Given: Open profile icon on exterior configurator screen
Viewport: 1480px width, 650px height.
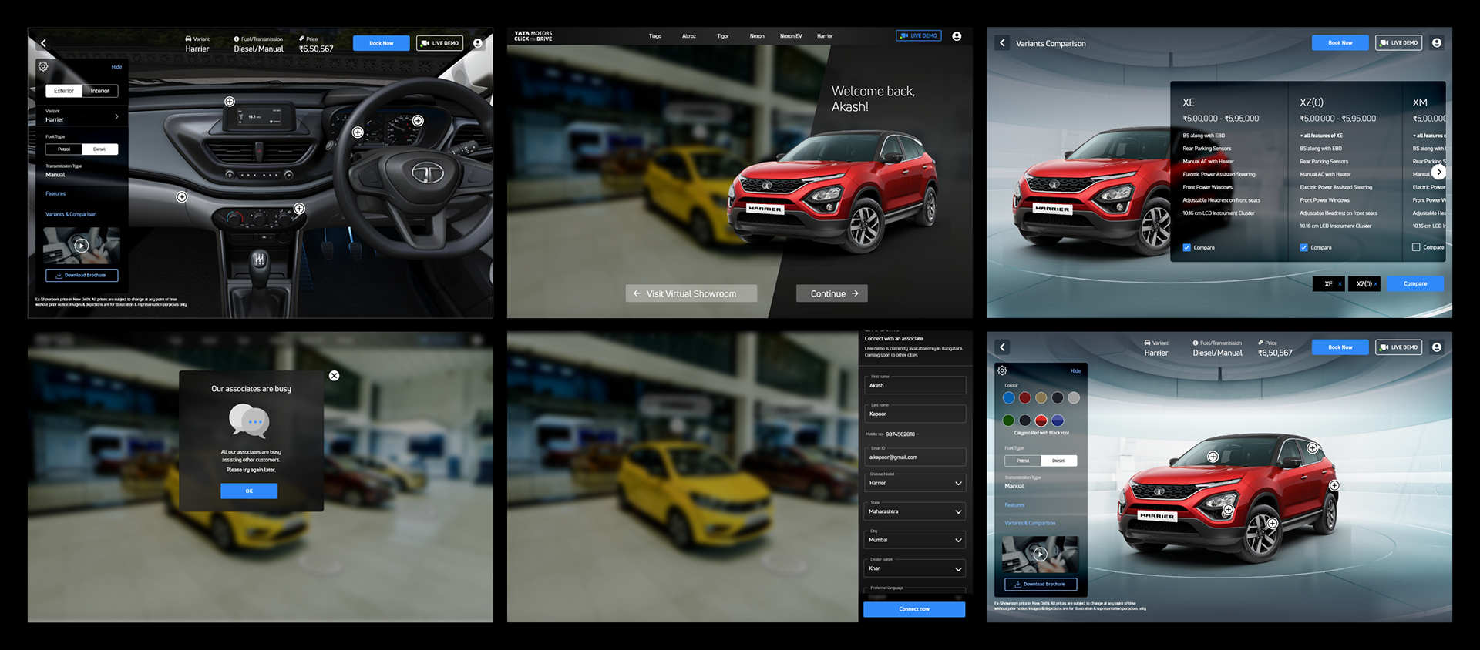Looking at the screenshot, I should click(1437, 347).
